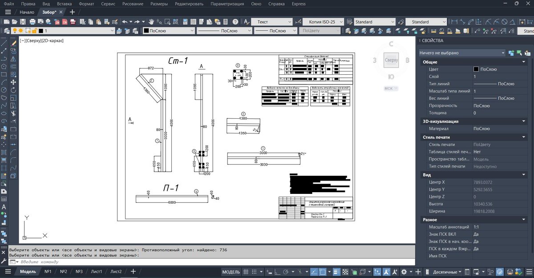
Task: Click the Layer Properties manager icon
Action: (x=6, y=31)
